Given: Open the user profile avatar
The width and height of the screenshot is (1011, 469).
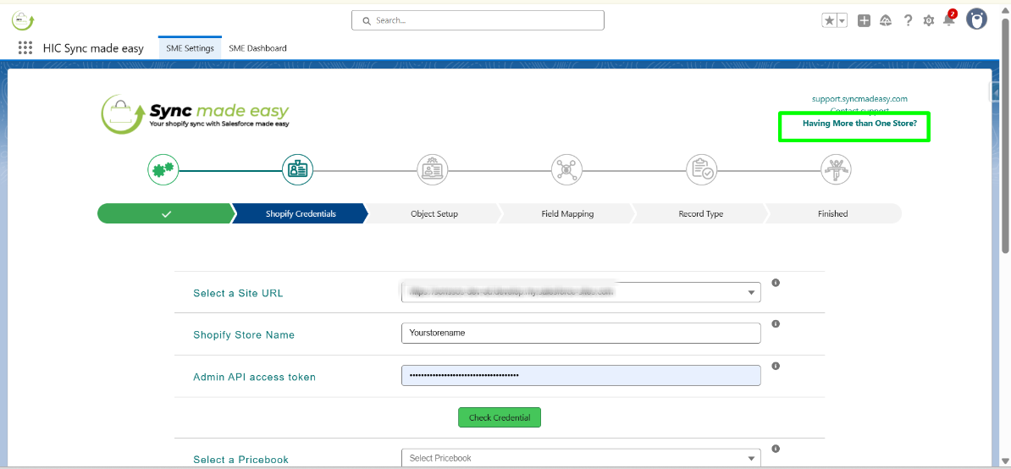Looking at the screenshot, I should coord(977,19).
